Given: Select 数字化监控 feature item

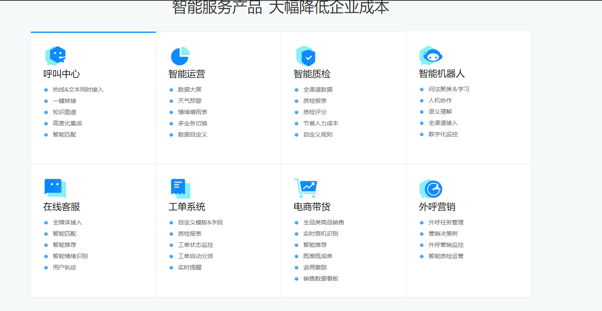Looking at the screenshot, I should [x=443, y=134].
